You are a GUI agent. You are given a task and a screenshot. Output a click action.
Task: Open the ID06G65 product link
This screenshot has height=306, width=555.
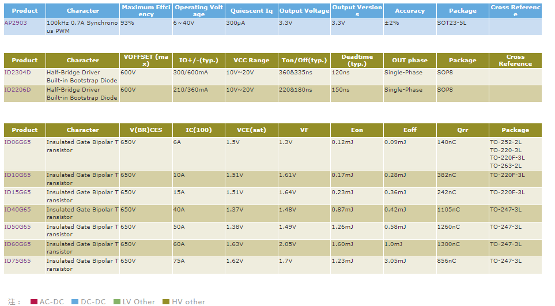pos(17,142)
